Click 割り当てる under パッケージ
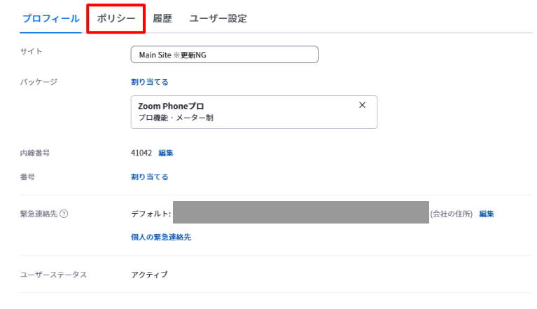Viewport: 537px width, 309px height. tap(150, 82)
